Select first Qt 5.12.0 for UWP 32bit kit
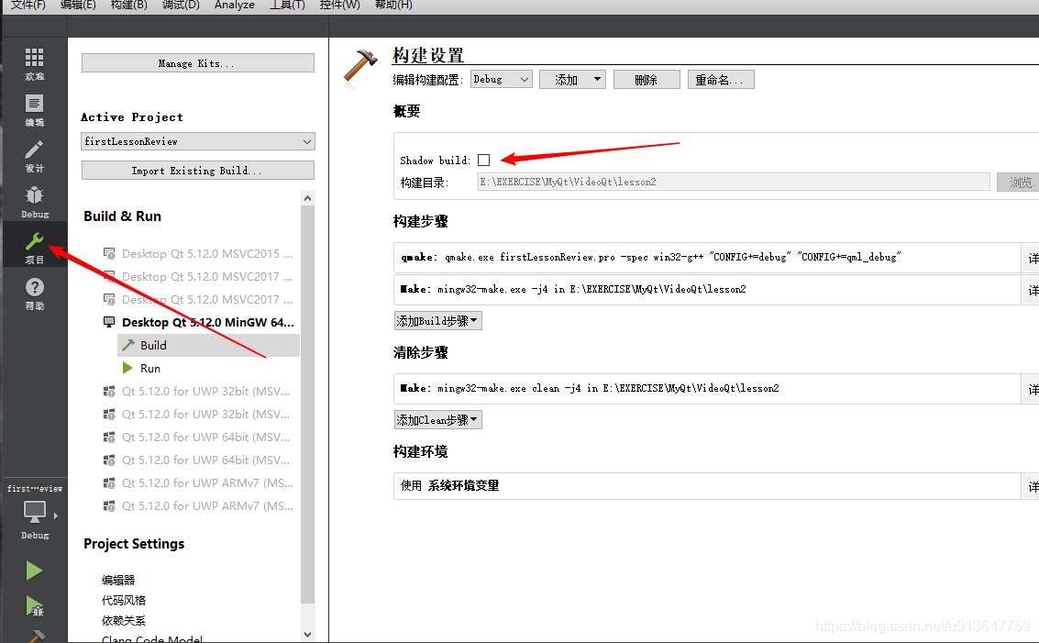Image resolution: width=1039 pixels, height=643 pixels. 198,391
